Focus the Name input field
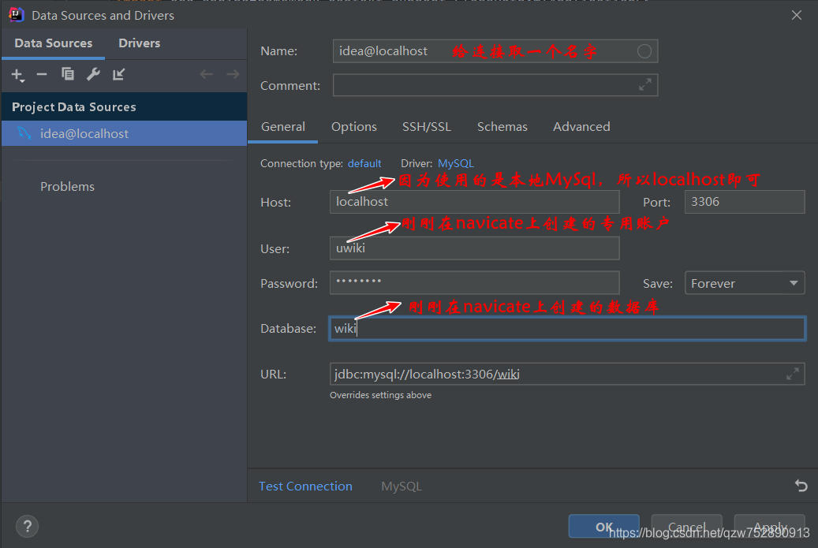 (495, 51)
